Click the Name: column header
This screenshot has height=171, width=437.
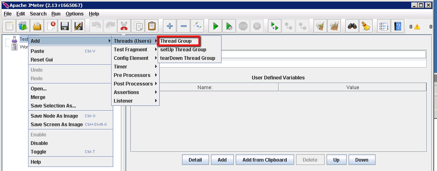205,87
